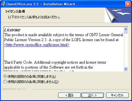Select the accept license terms radio (A)

tap(5, 76)
